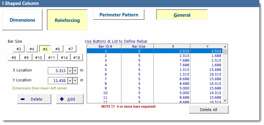The height and width of the screenshot is (125, 264).
Task: Go to the General tab
Action: coord(182,15)
